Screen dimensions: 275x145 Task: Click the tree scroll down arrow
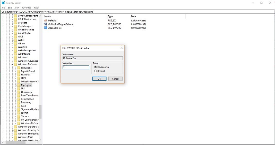tap(40, 139)
